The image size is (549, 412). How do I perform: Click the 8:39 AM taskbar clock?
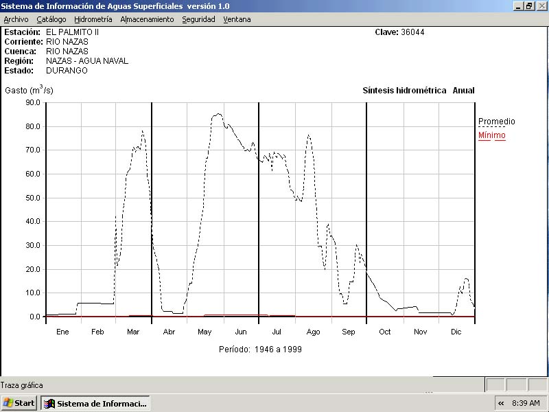tap(526, 403)
